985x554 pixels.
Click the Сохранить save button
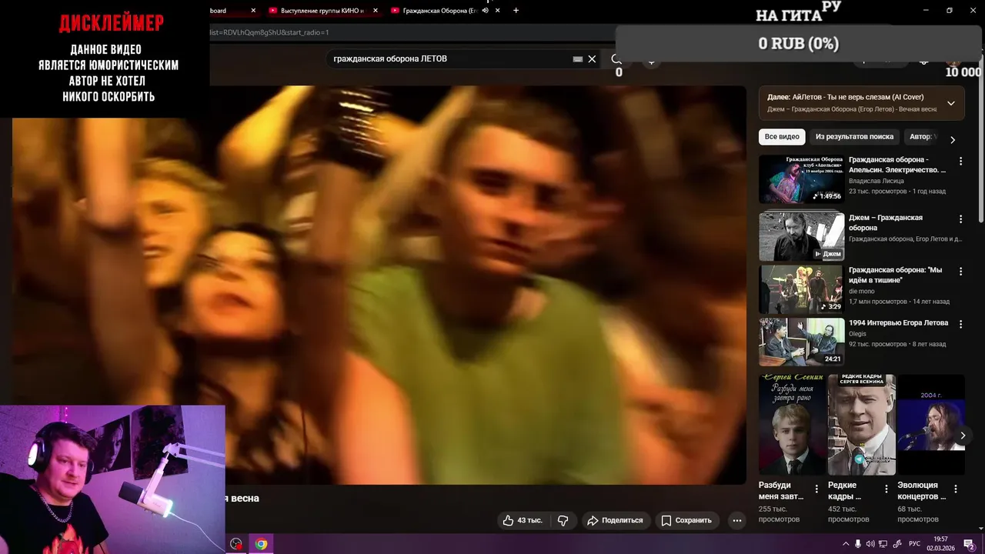point(686,520)
